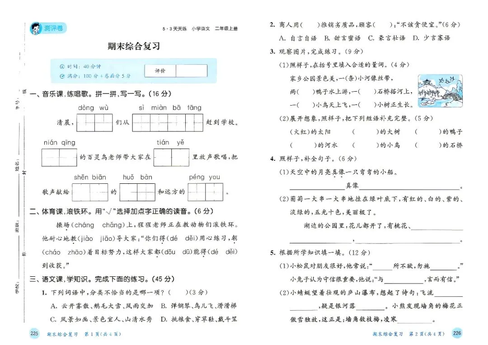The width and height of the screenshot is (488, 345).
Task: Click the blank bracket before 的河水
Action: point(304,145)
